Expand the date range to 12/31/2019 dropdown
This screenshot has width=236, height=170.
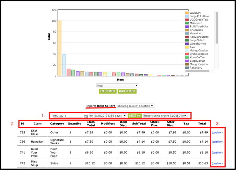(x=108, y=116)
